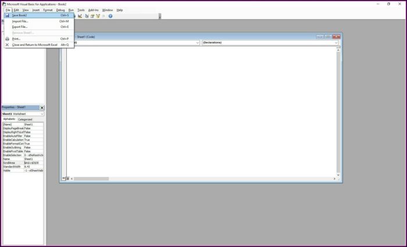This screenshot has width=407, height=247.
Task: Select the DisplayPageBreaks property row
Action: (x=23, y=128)
